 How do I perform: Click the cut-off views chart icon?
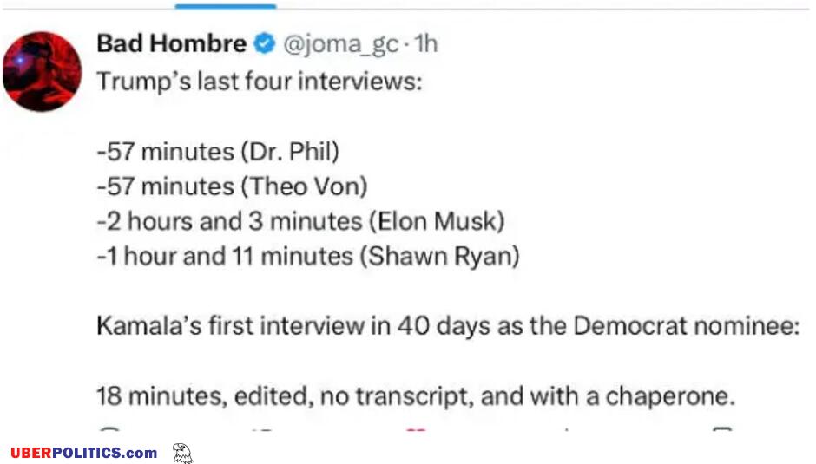point(567,429)
